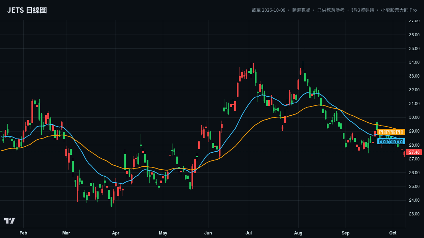Click the Feb label on time axis
Screen dimensions: 424x238
23,233
